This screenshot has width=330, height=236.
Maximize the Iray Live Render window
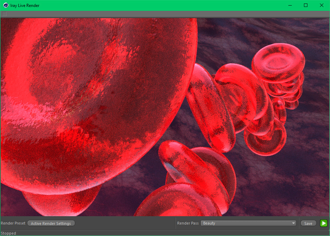coord(306,5)
